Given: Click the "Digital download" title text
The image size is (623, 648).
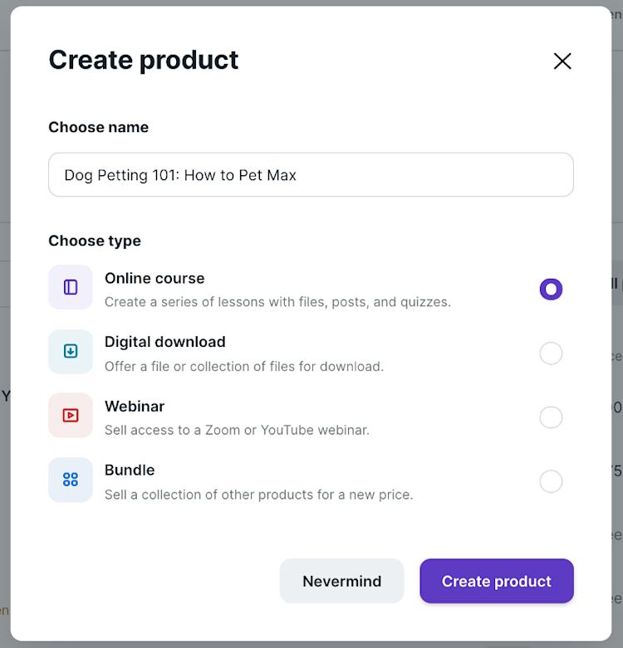Looking at the screenshot, I should coord(164,342).
